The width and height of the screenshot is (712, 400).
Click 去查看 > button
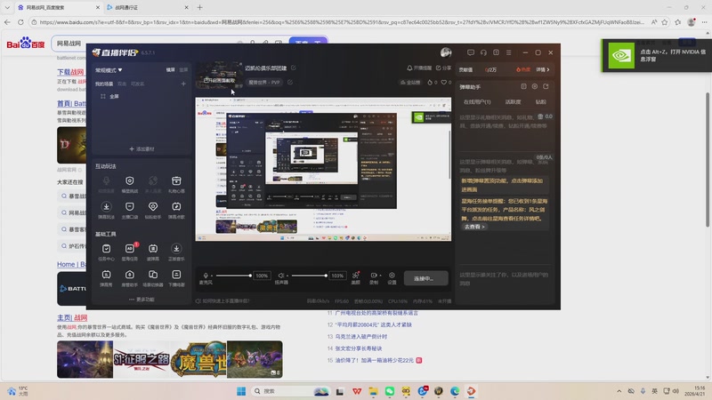click(x=474, y=227)
